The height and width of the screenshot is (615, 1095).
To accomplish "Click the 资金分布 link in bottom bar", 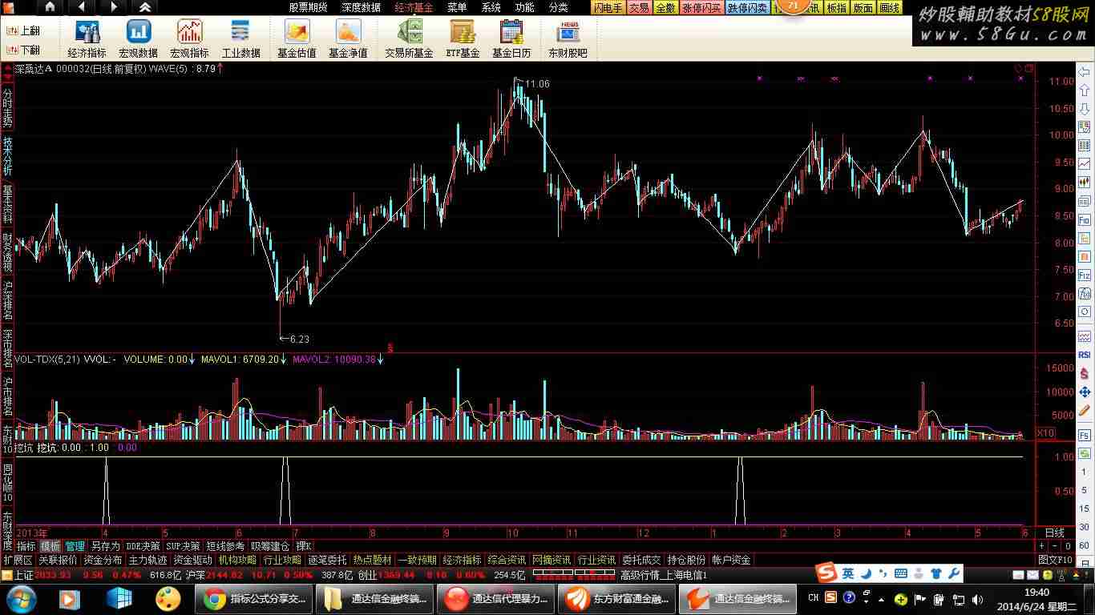I will [103, 560].
